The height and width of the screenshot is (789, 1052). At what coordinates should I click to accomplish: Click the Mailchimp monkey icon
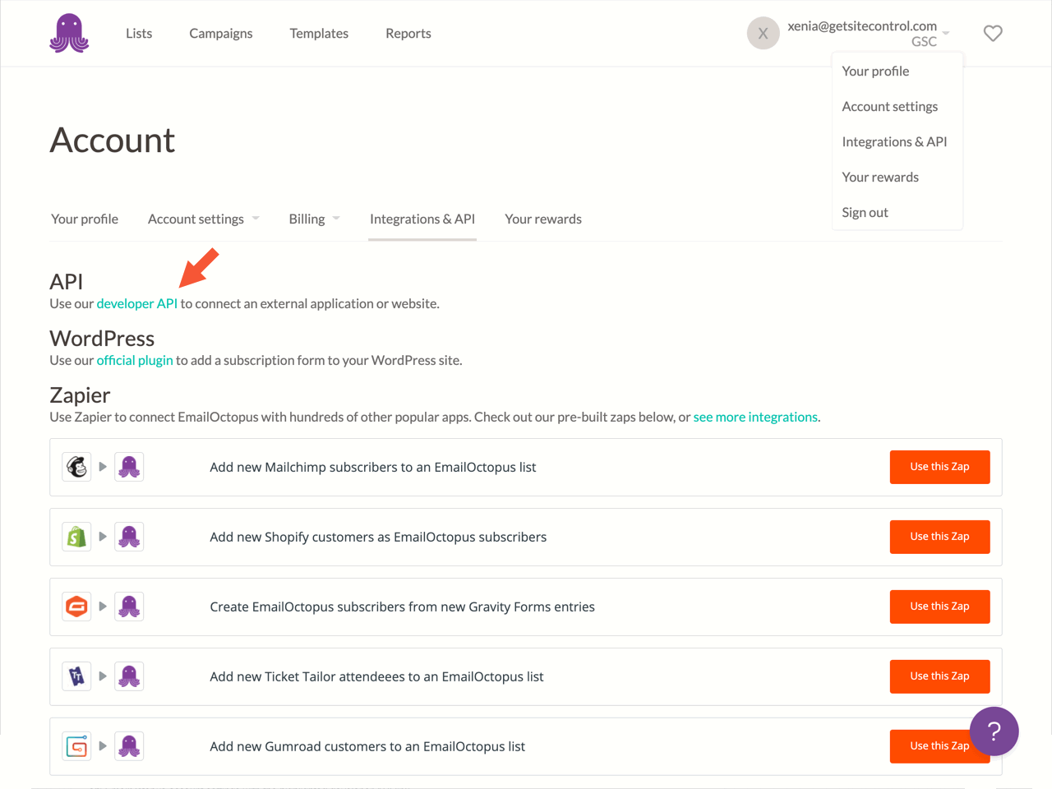[77, 467]
